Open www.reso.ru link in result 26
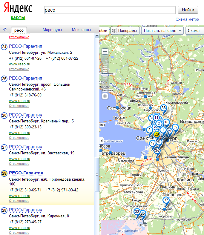Viewport: 204px width, 235px height. coord(19,133)
